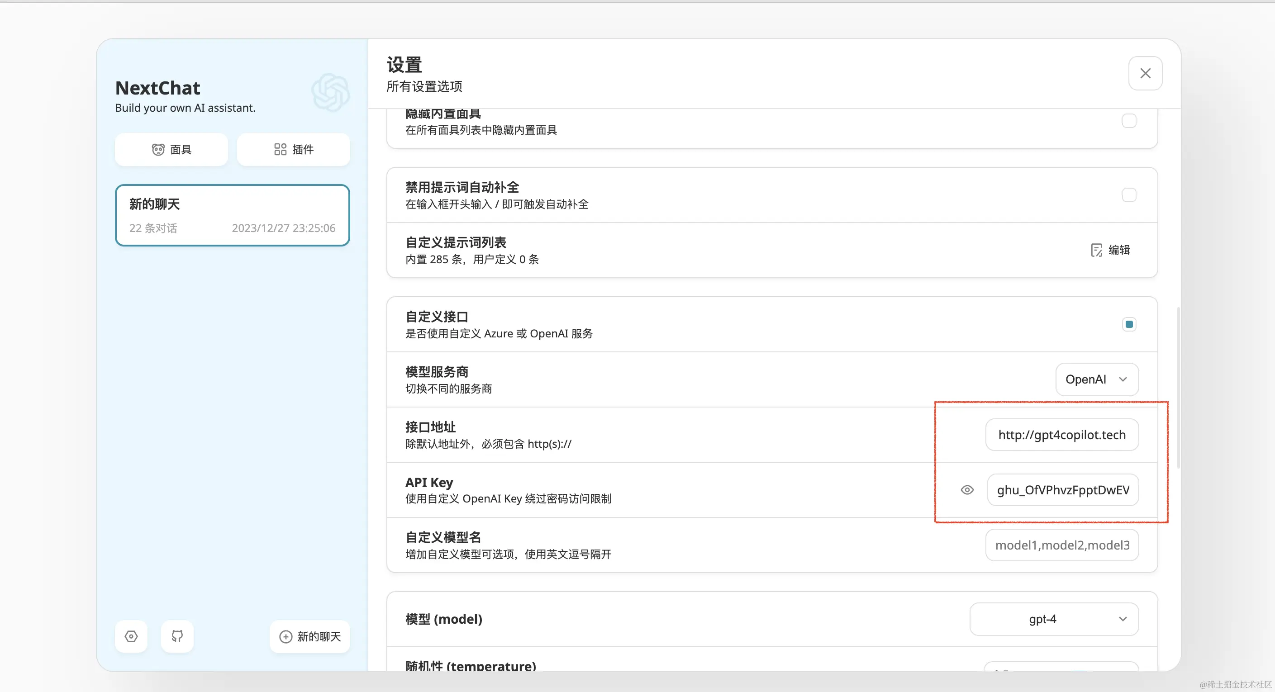Toggle disable prompt auto-completion checkbox
The image size is (1275, 692).
click(1128, 195)
